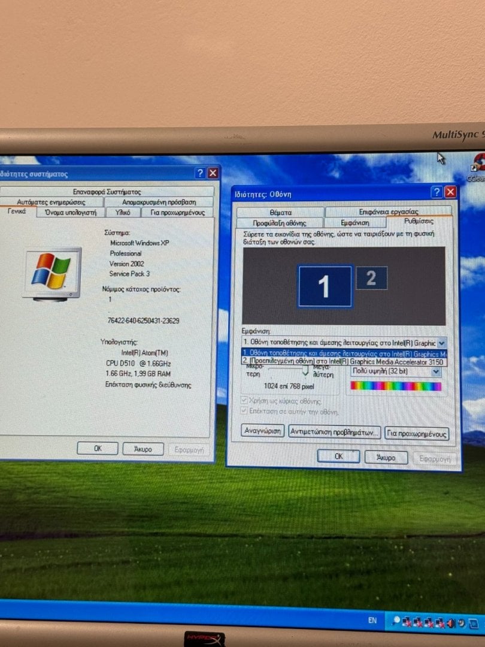Screen dimensions: 485x647
Task: Click the EN language indicator
Action: [x=372, y=620]
